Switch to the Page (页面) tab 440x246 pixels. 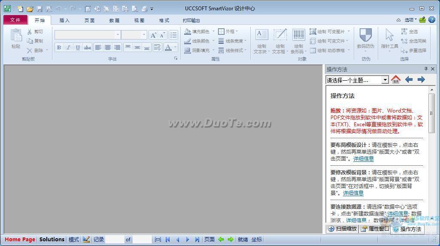coord(89,20)
